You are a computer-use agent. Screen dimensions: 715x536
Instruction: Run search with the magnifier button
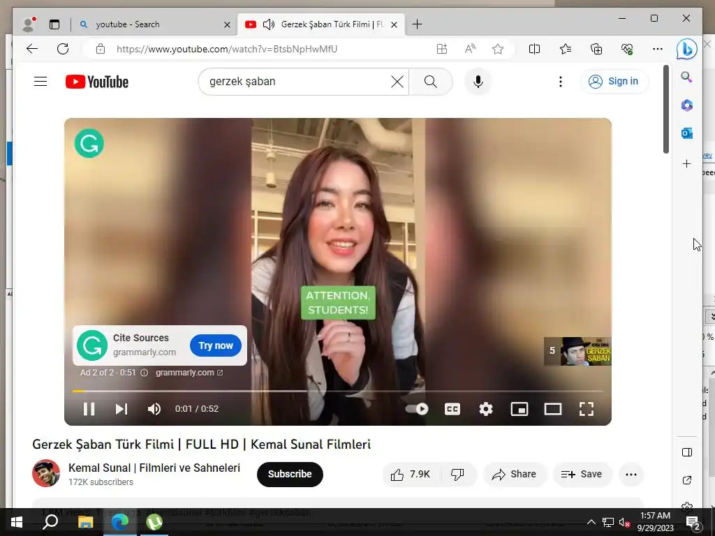pos(430,82)
